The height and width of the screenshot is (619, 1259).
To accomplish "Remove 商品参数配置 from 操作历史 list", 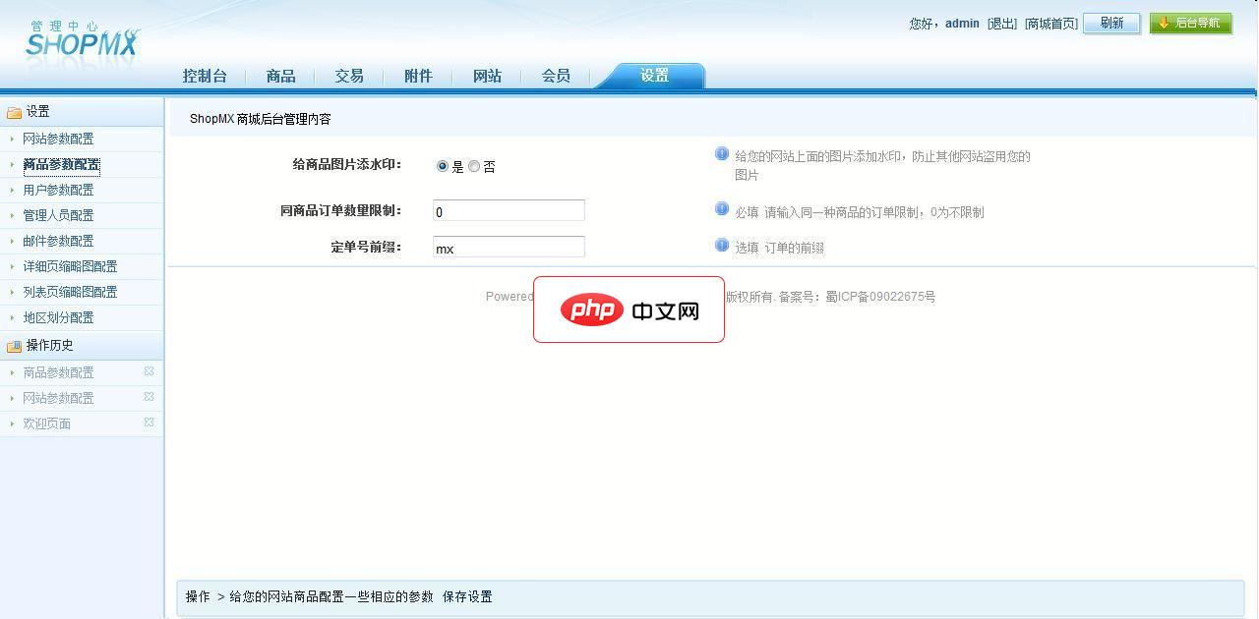I will click(x=150, y=372).
